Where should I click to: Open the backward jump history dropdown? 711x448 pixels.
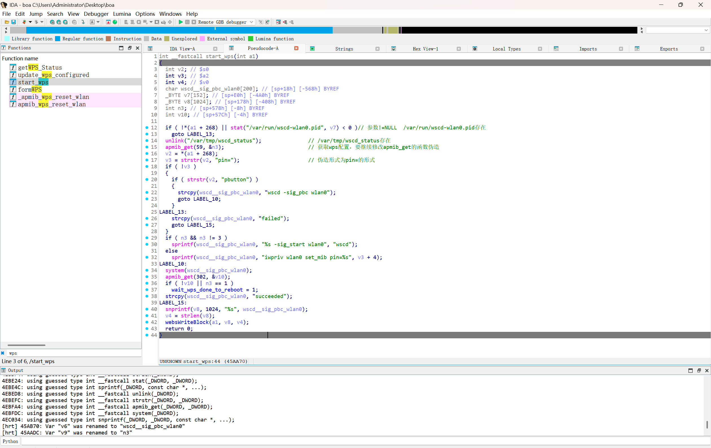click(30, 22)
